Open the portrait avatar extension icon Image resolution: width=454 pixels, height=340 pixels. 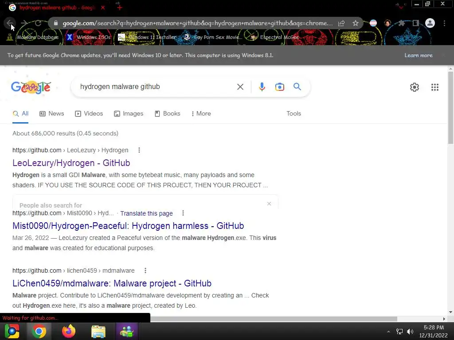pos(387,23)
